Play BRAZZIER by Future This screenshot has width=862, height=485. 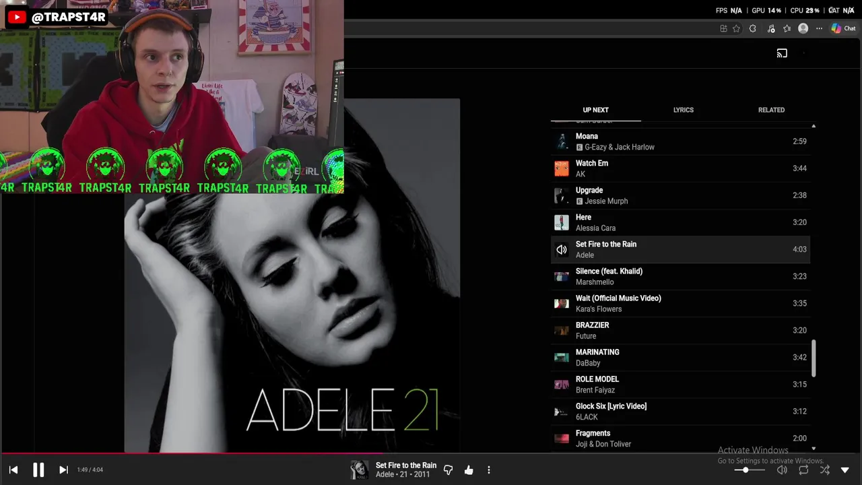(x=680, y=330)
